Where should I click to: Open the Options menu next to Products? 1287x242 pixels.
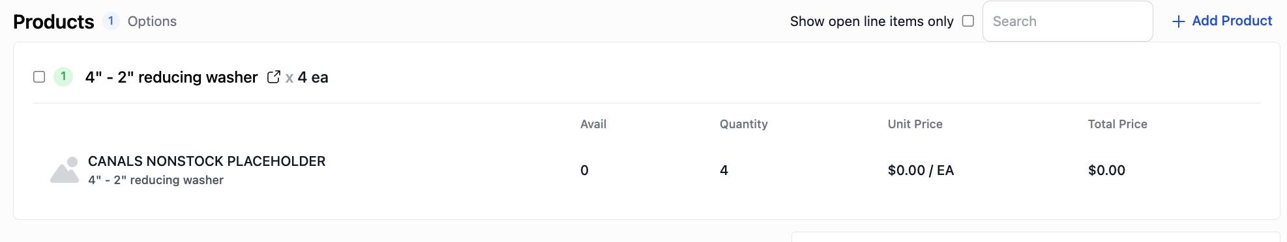pos(152,21)
